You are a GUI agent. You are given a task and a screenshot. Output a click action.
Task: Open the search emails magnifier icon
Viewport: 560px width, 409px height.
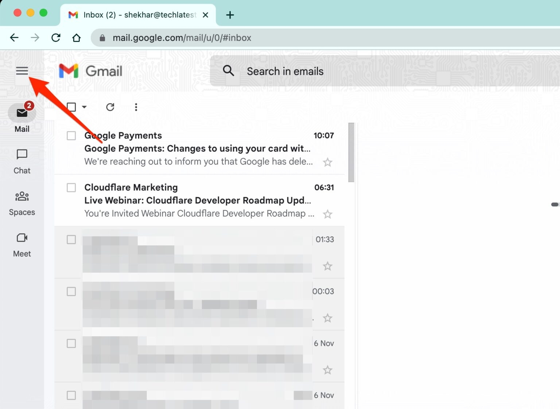229,71
